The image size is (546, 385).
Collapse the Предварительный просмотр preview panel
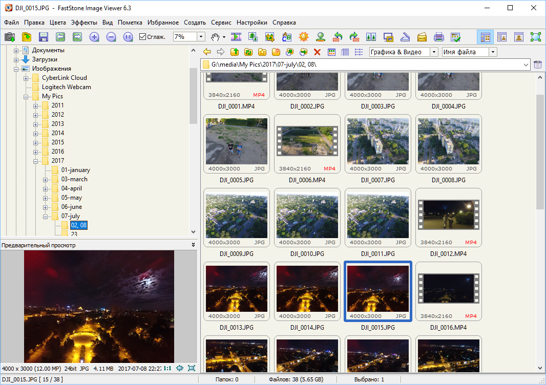193,245
